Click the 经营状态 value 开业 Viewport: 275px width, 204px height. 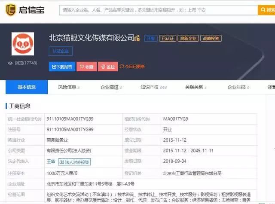pos(167,130)
